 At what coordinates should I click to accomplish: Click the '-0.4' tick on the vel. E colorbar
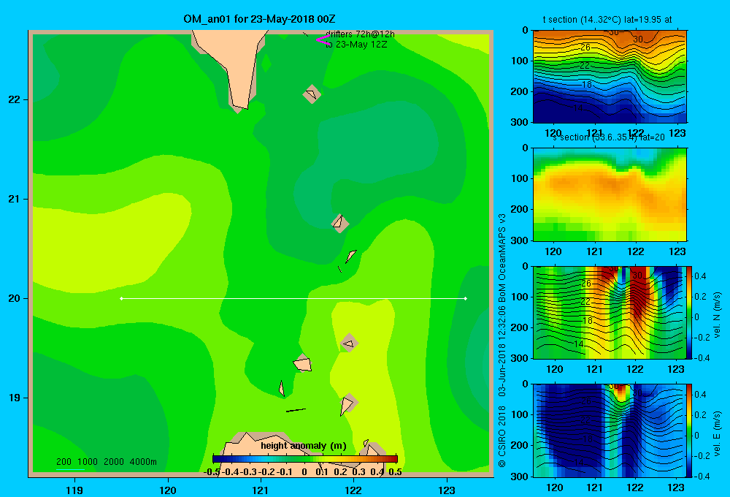click(x=702, y=476)
